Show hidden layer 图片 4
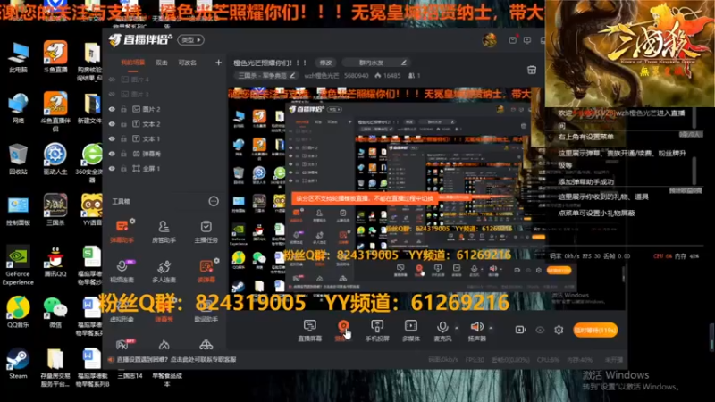The image size is (715, 402). click(x=112, y=80)
